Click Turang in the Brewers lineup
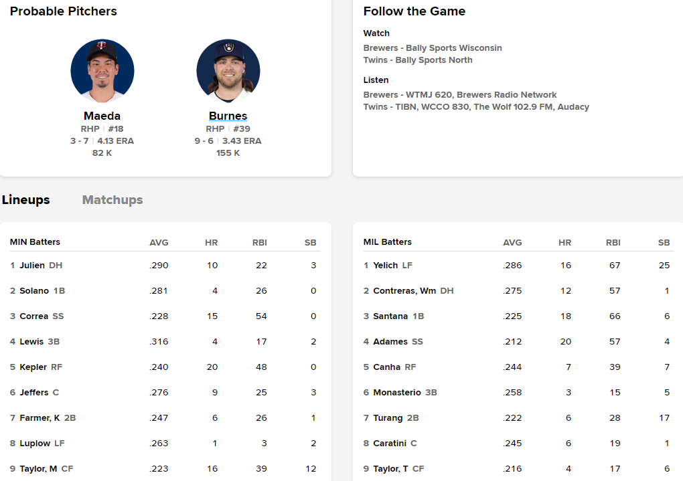Viewport: 683px width, 481px height. click(388, 418)
